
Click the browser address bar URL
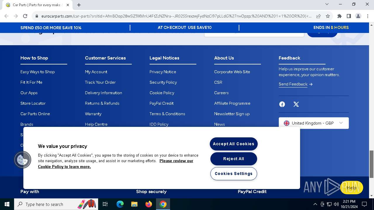176,16
